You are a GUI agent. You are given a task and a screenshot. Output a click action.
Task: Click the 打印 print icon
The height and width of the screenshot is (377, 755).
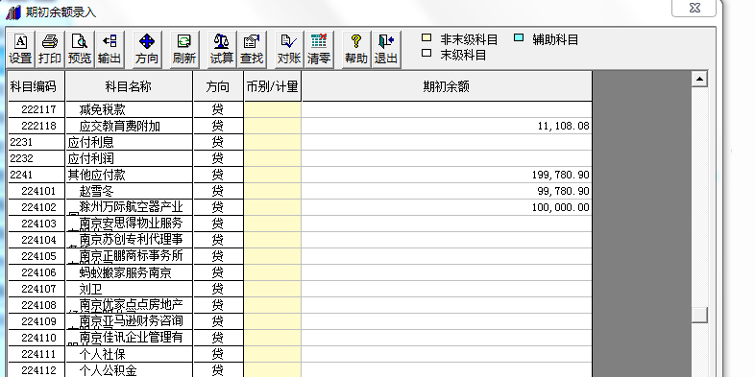pos(50,50)
